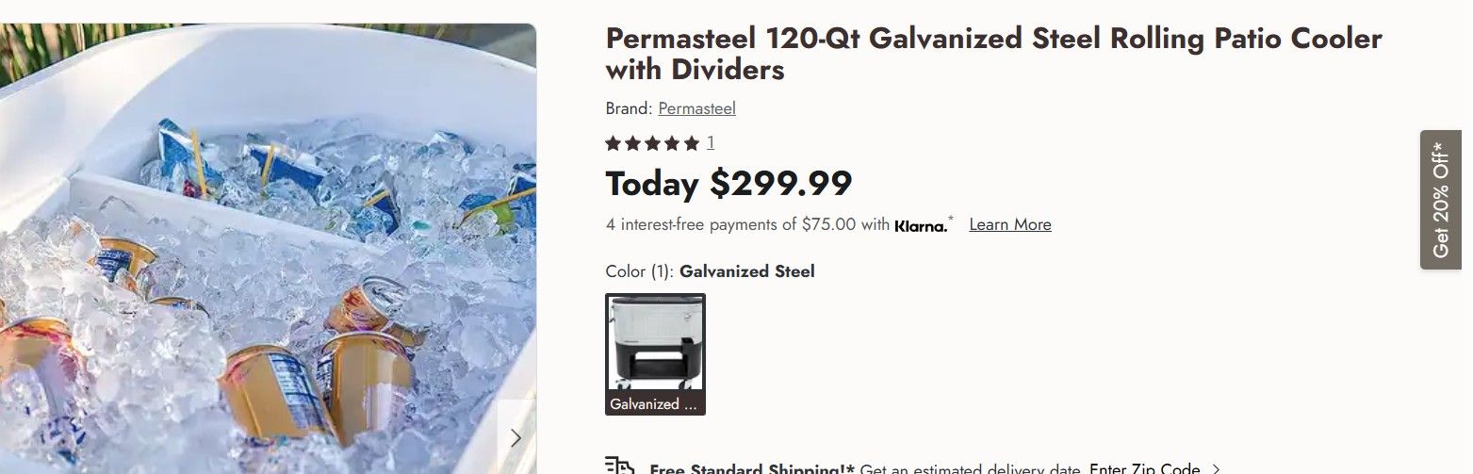Click next image arrow on product photo
The width and height of the screenshot is (1473, 474).
[516, 437]
